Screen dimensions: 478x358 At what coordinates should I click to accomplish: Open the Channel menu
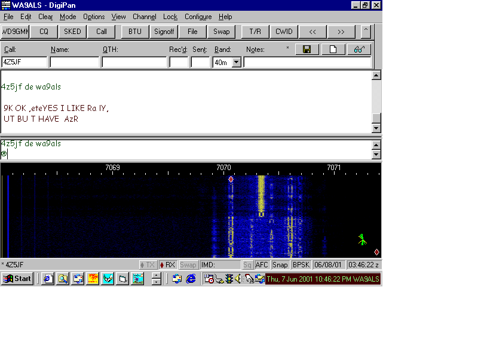145,17
